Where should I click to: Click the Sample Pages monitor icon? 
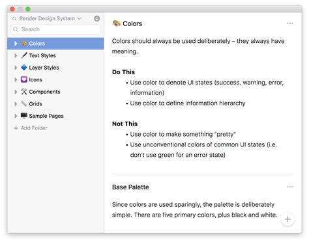tap(24, 116)
